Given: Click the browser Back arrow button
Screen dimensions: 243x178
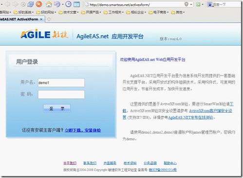Looking at the screenshot, I should click(7, 4).
